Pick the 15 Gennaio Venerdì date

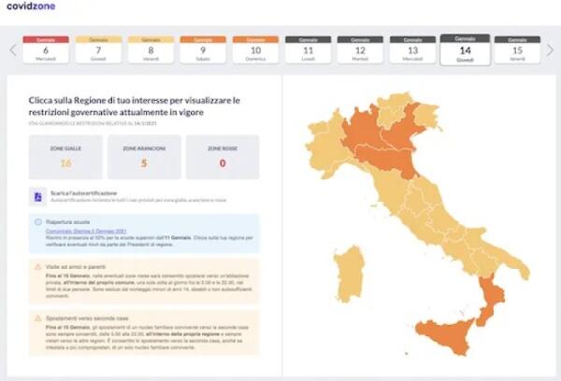click(517, 51)
